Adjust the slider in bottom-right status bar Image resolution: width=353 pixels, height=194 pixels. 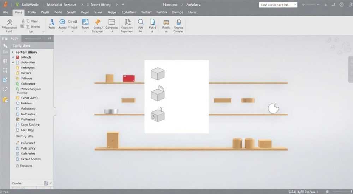pos(342,192)
